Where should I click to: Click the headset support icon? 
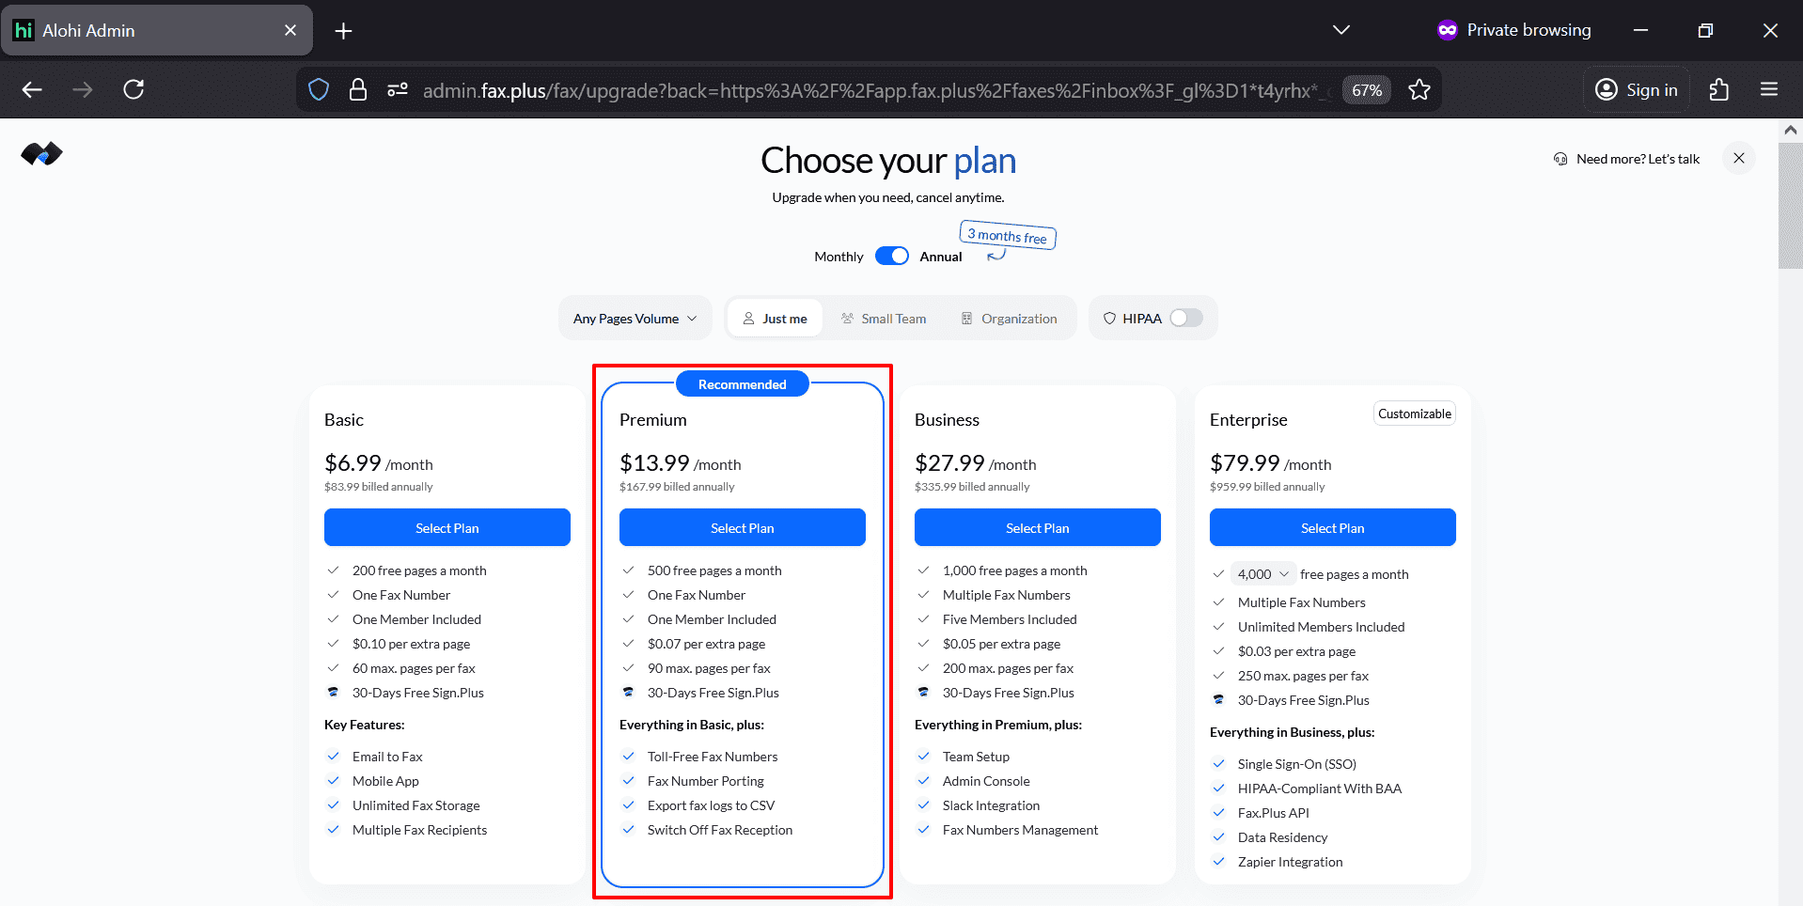tap(1560, 159)
